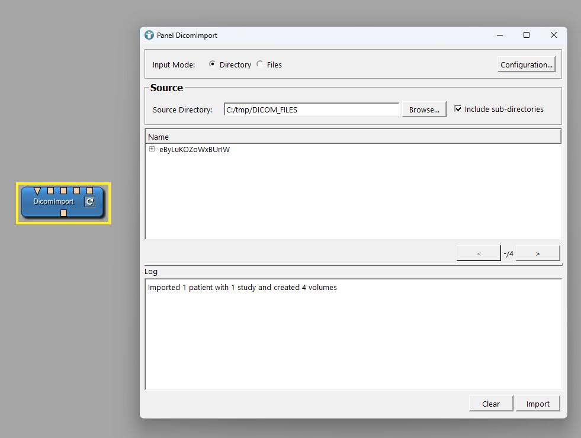Expand the eByLuKOZoWxBUrIW tree node
Screen dimensions: 581x438
pyautogui.click(x=152, y=149)
